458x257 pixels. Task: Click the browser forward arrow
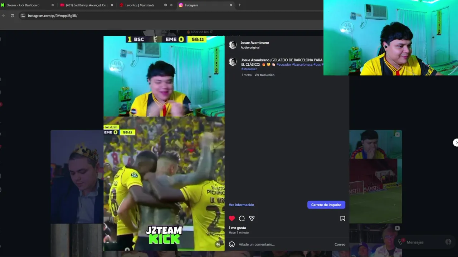tap(3, 16)
